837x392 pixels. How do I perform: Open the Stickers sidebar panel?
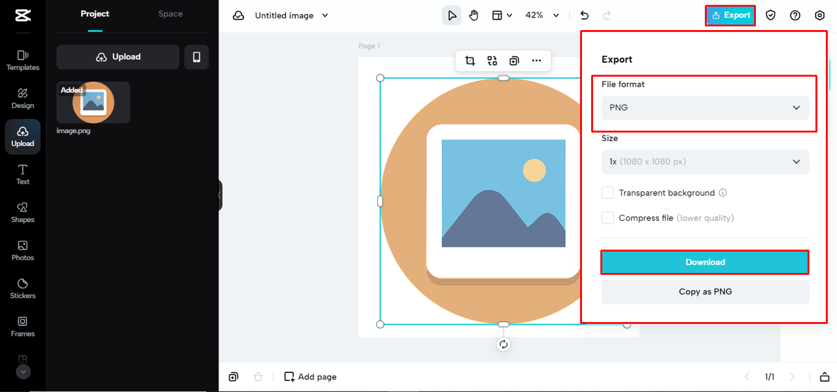(23, 288)
